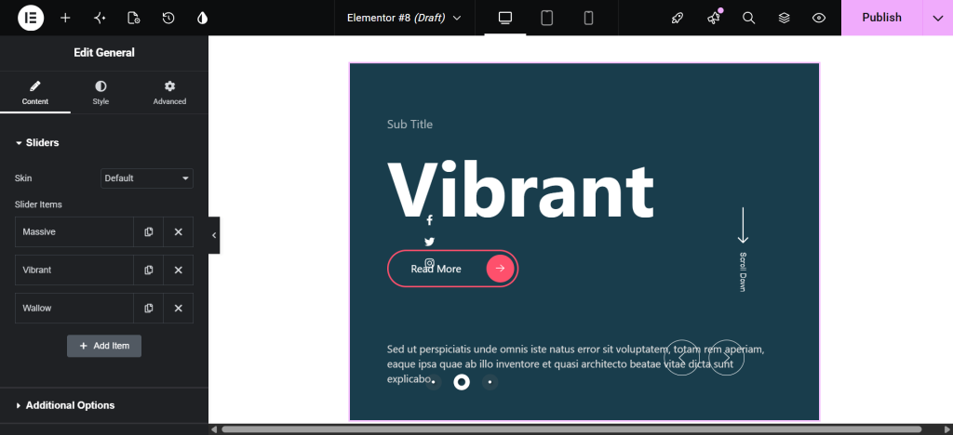The height and width of the screenshot is (435, 953).
Task: Open the What's New megaphone icon
Action: click(714, 18)
